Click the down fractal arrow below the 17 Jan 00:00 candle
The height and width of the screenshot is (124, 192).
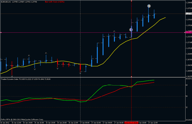click(x=80, y=73)
